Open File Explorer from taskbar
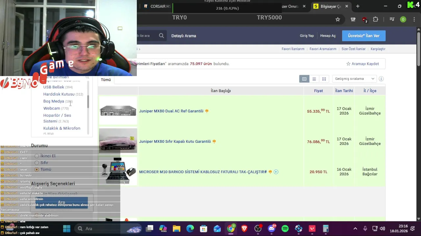This screenshot has height=236, width=421. pyautogui.click(x=177, y=228)
